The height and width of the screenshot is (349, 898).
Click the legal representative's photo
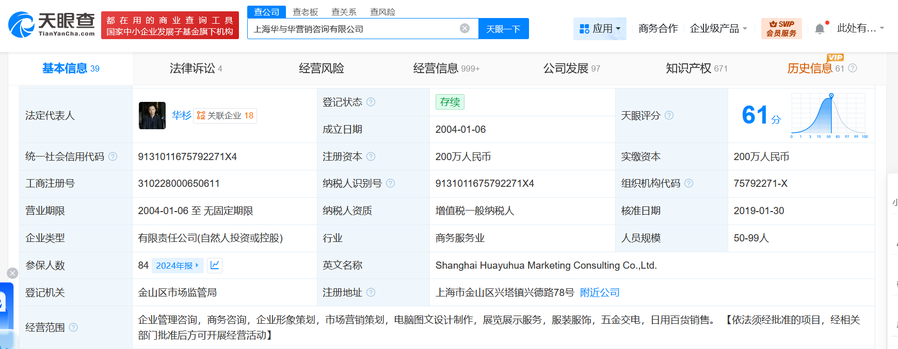point(152,115)
